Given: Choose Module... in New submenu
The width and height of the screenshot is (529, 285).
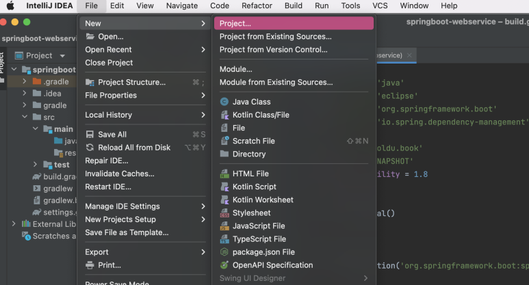Looking at the screenshot, I should click(x=294, y=69).
